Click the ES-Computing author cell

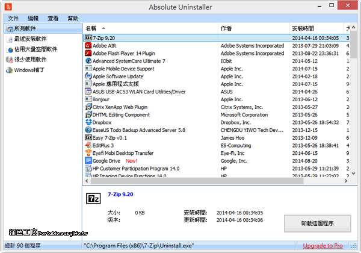(236, 145)
